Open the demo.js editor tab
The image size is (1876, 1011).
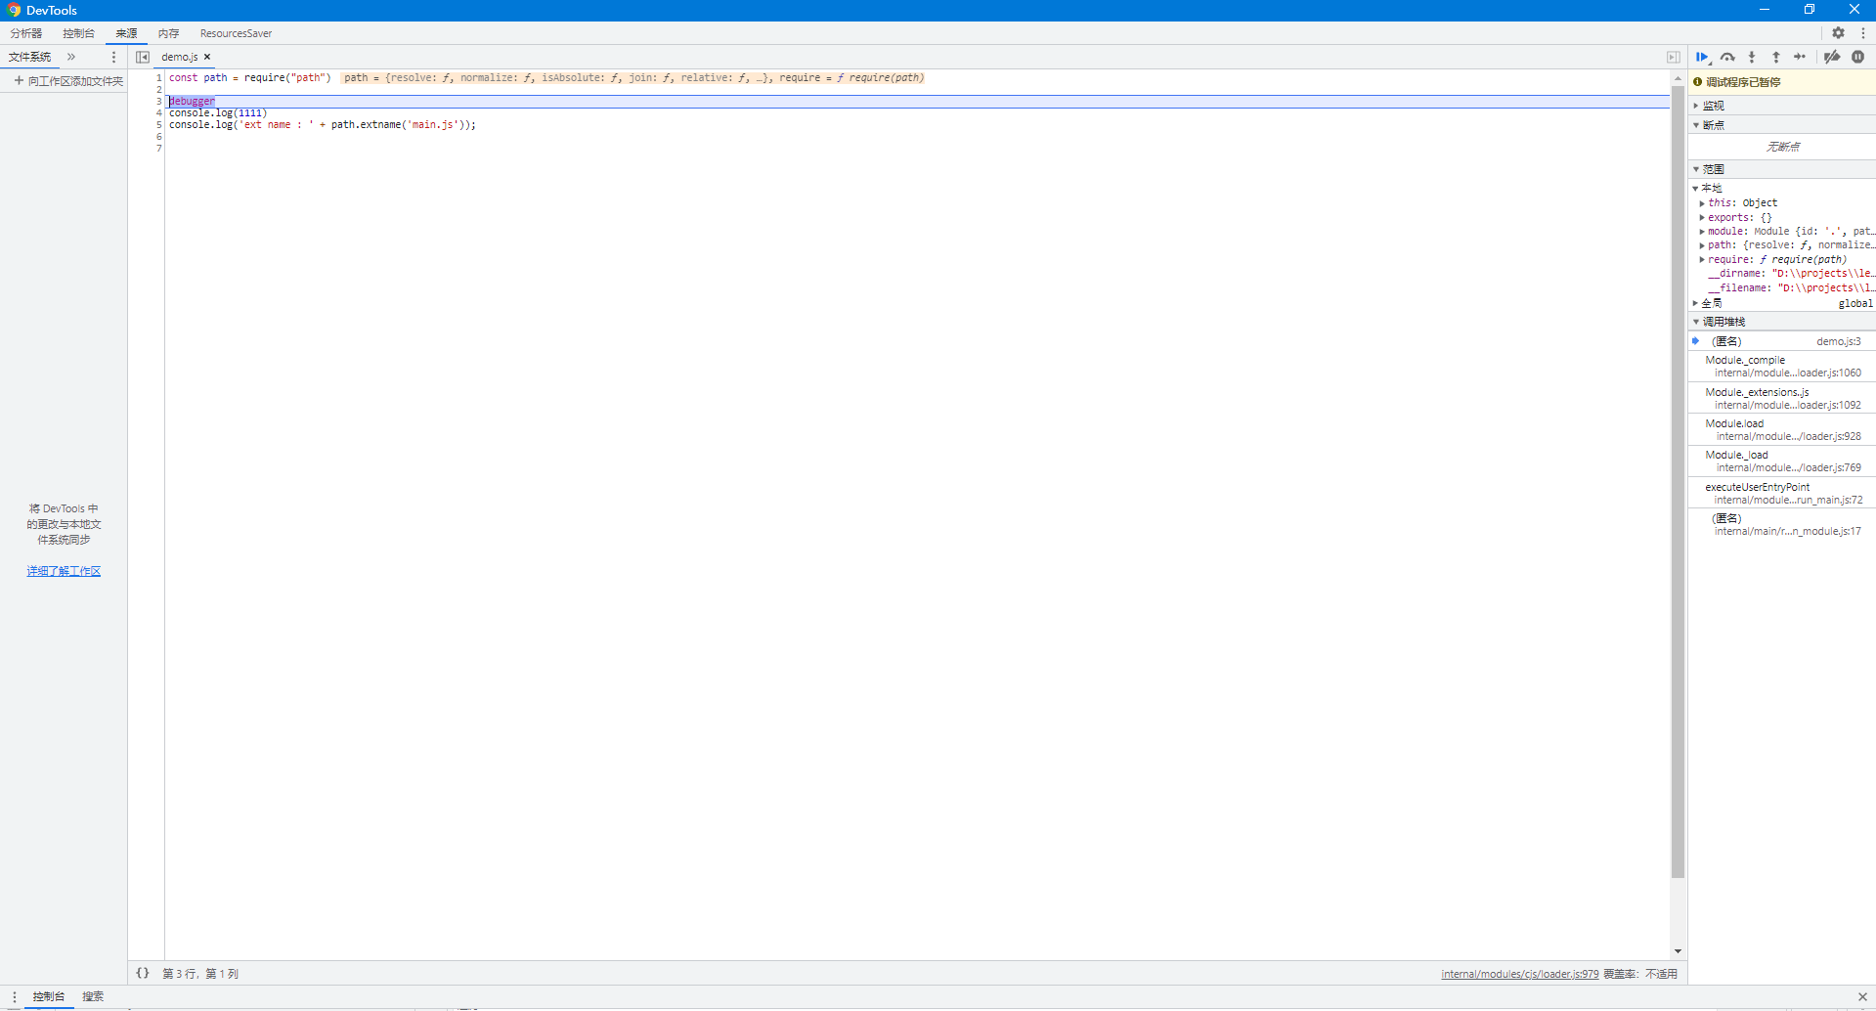point(180,57)
